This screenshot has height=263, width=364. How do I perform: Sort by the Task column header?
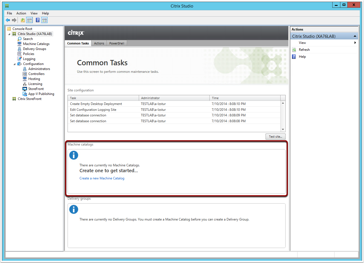103,98
